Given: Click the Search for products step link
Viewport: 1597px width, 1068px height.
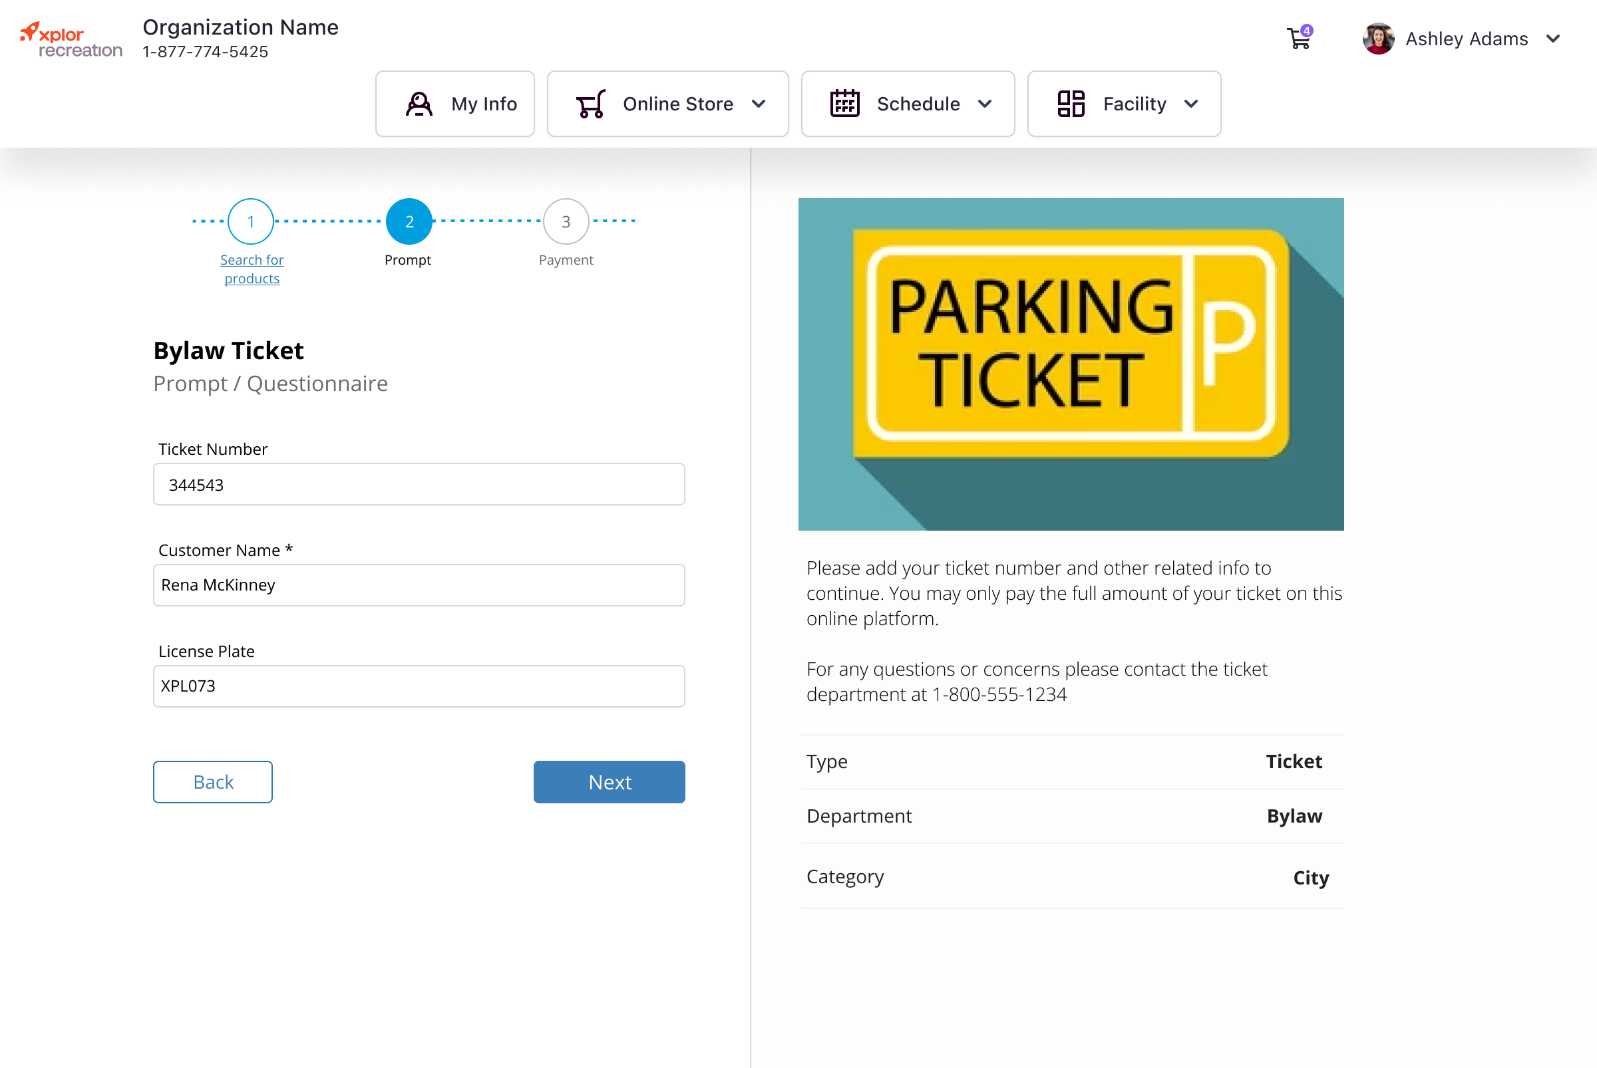Looking at the screenshot, I should (x=252, y=268).
